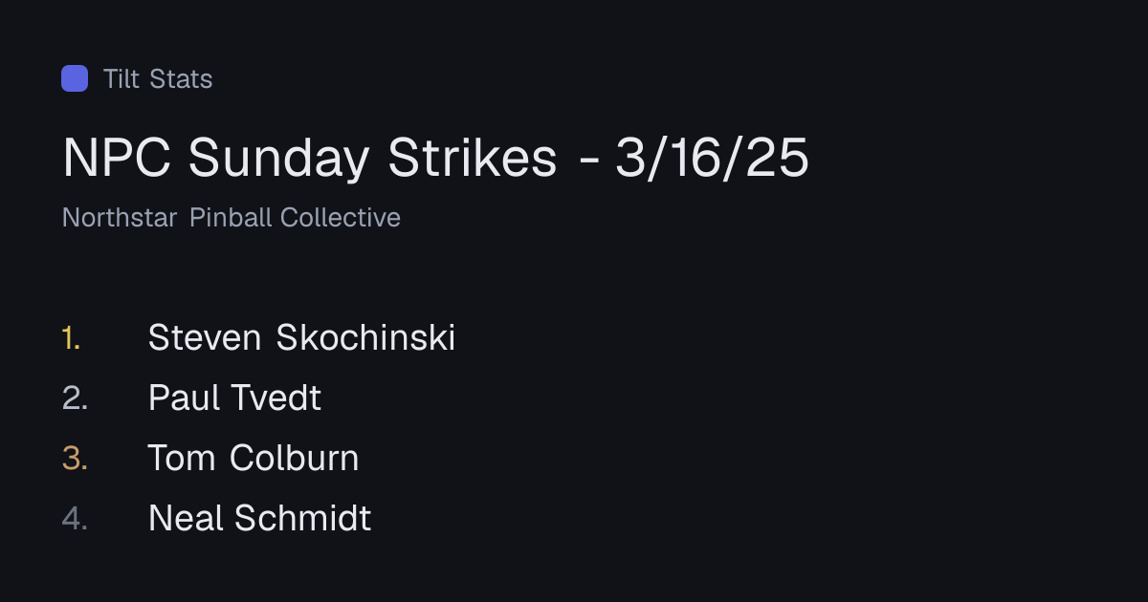Viewport: 1148px width, 602px height.
Task: Select the Tilt Stats brand text
Action: pos(158,78)
